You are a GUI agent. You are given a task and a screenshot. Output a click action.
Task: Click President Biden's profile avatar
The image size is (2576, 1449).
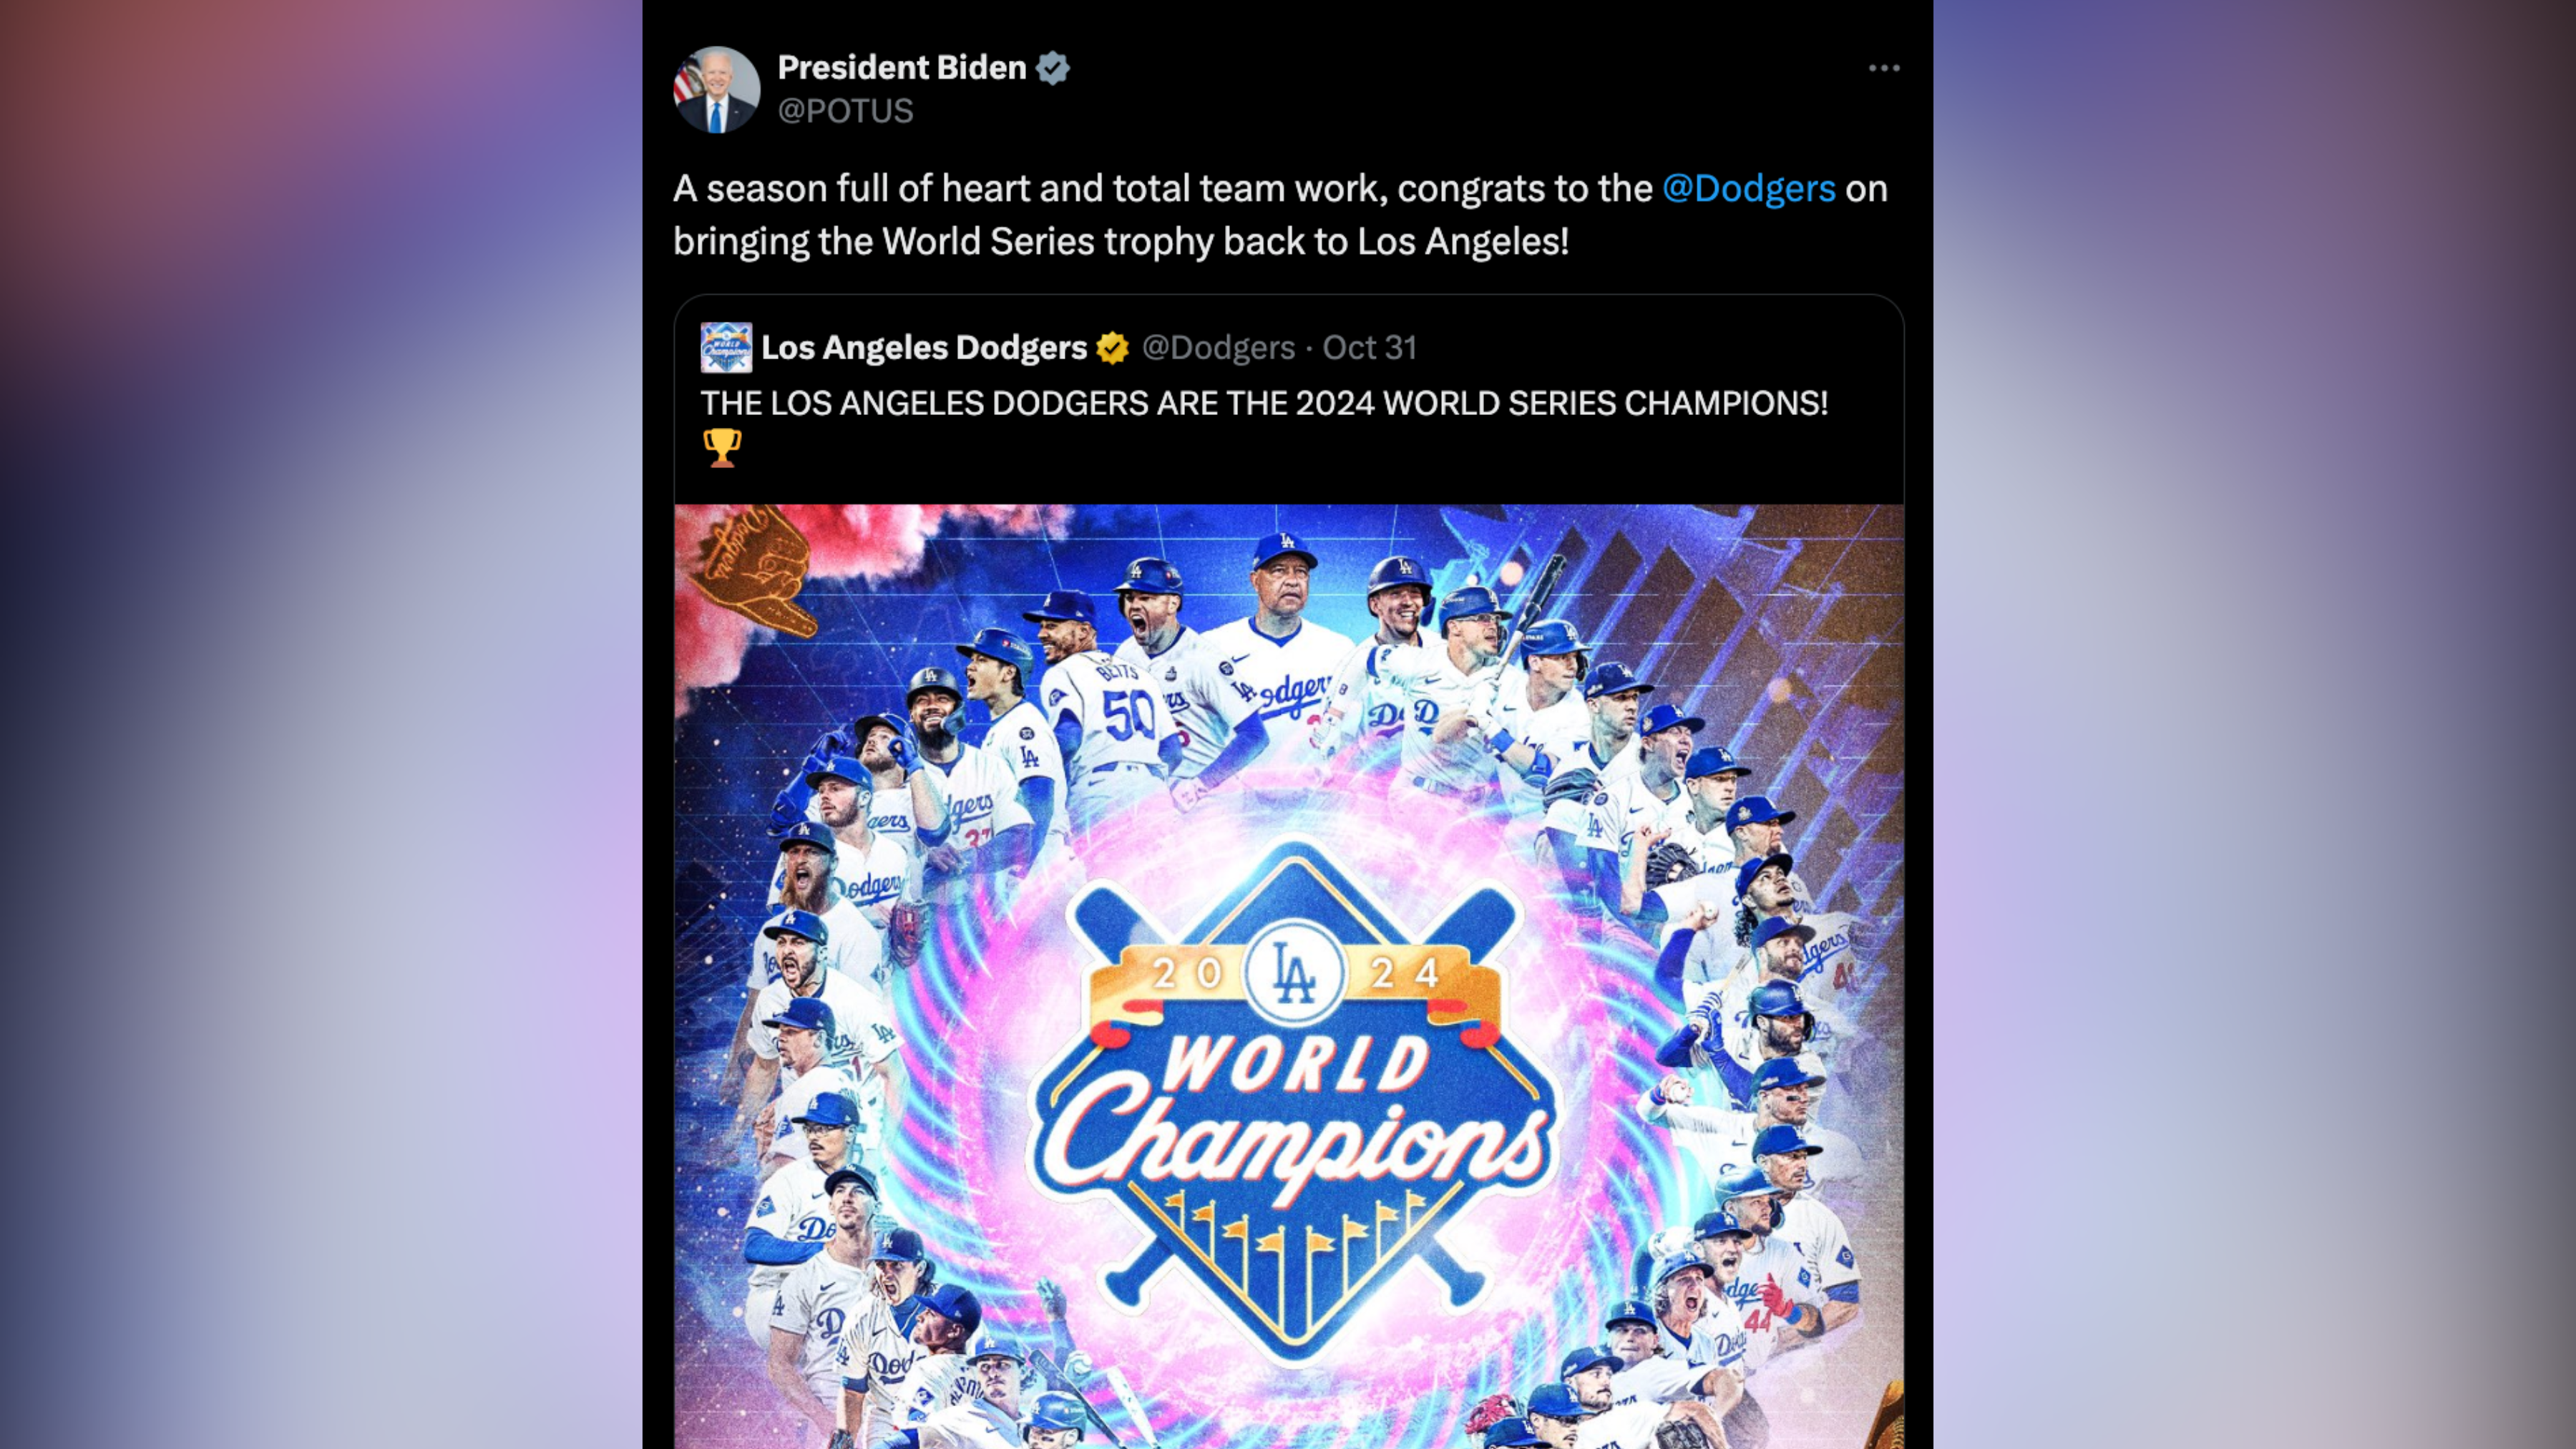716,90
